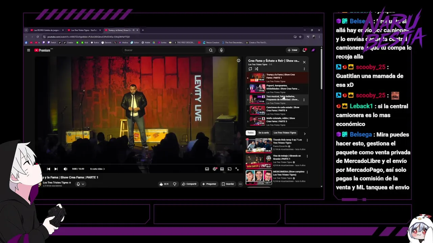Open options for Test musical playlist item

point(304,100)
